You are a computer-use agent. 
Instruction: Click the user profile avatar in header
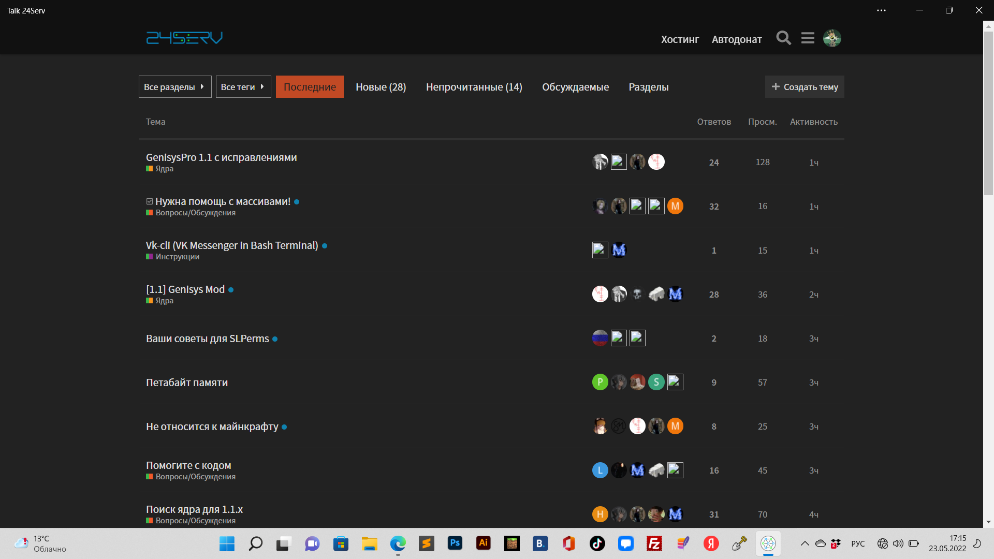[832, 38]
